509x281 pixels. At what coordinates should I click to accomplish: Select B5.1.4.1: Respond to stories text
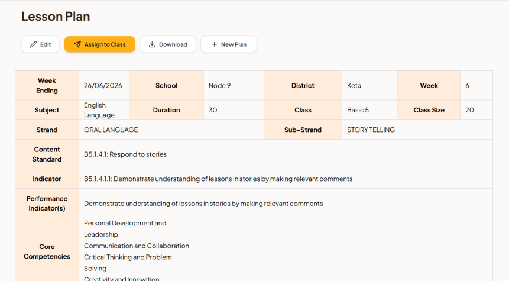[x=125, y=154]
